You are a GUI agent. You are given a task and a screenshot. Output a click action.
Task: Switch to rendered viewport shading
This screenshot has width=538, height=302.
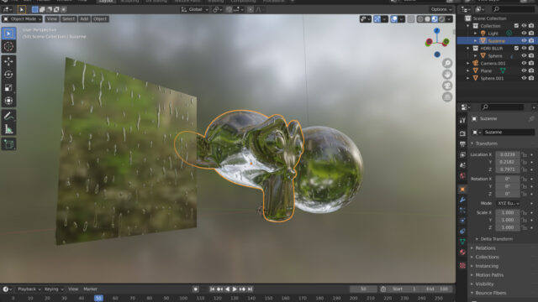(442, 19)
